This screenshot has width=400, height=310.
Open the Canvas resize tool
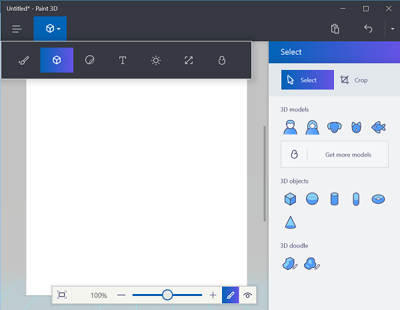tap(189, 61)
